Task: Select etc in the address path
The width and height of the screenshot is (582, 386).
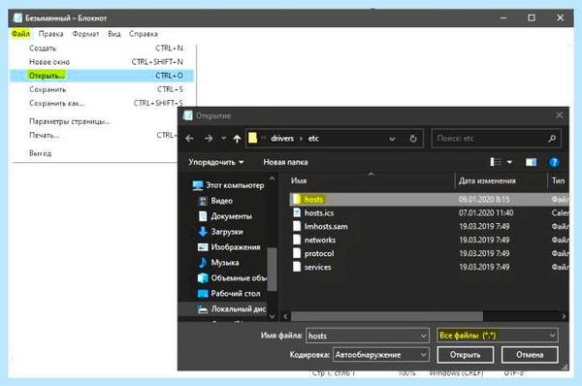Action: [313, 139]
